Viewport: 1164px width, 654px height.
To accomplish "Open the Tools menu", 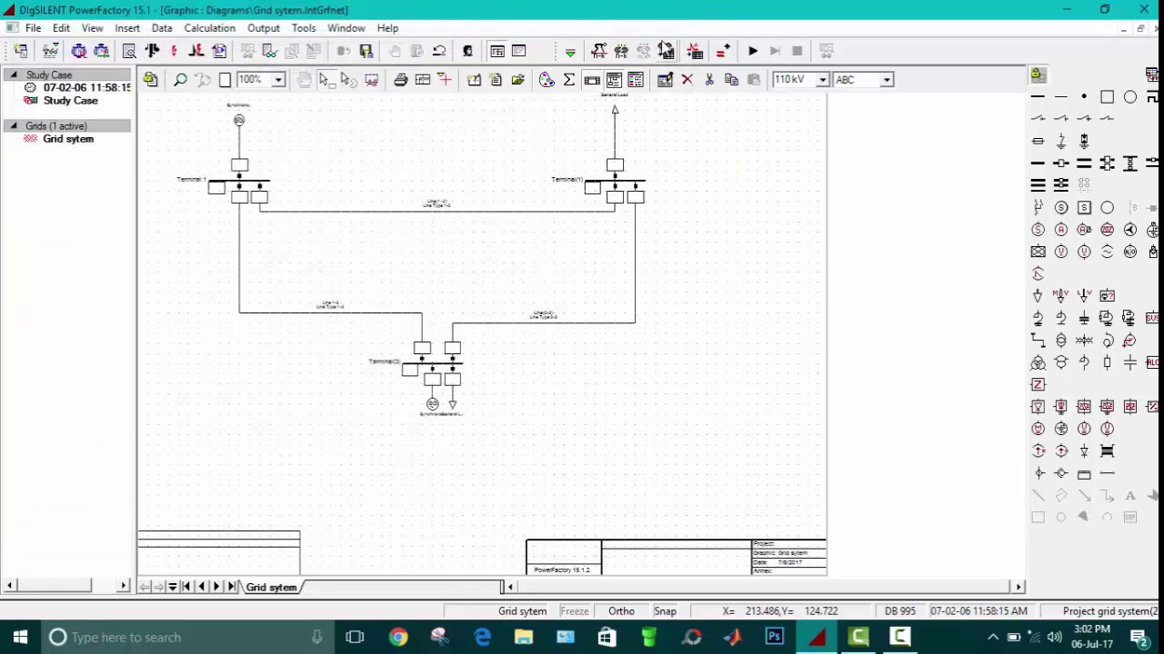I will coord(304,28).
